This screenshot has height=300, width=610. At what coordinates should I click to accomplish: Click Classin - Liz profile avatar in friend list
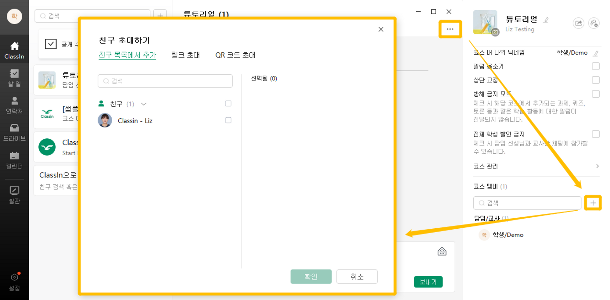pos(105,120)
